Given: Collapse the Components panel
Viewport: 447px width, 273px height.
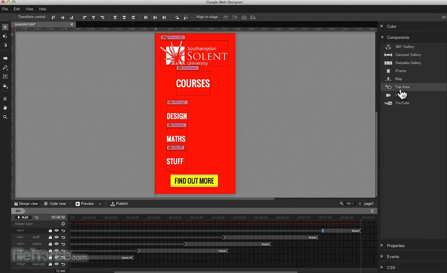Looking at the screenshot, I should point(382,37).
